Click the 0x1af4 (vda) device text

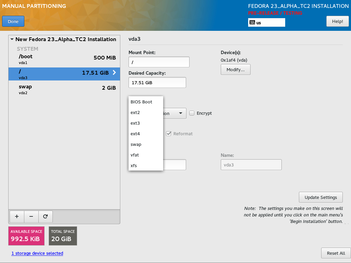coord(234,60)
